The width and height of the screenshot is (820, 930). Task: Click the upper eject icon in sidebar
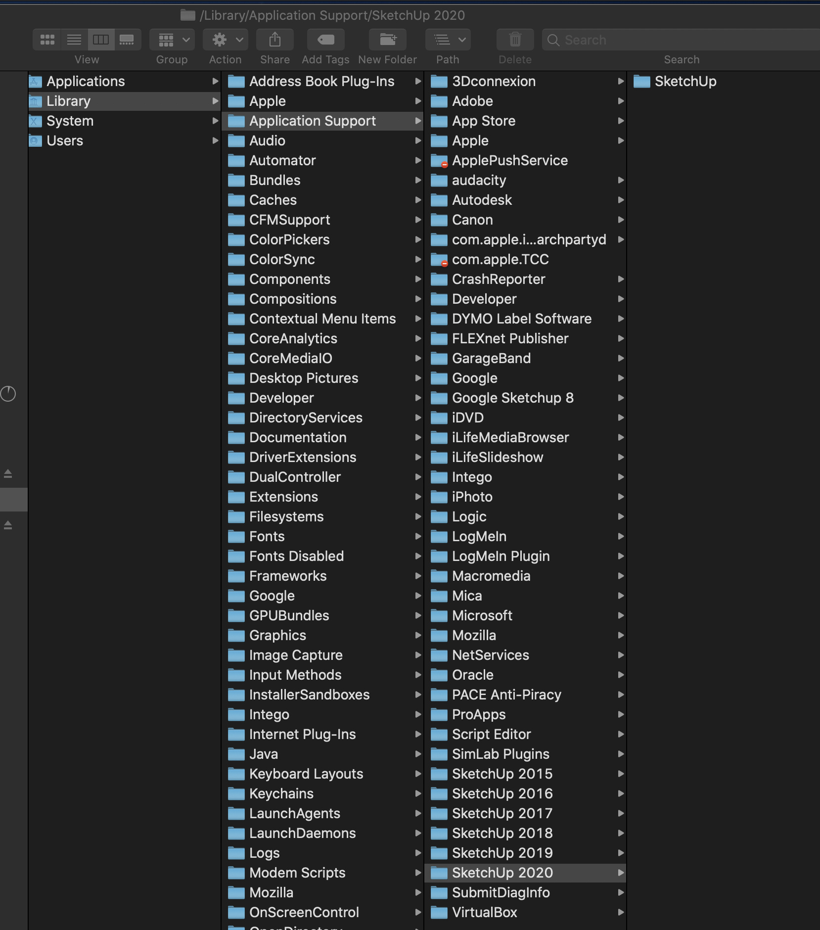click(x=8, y=473)
